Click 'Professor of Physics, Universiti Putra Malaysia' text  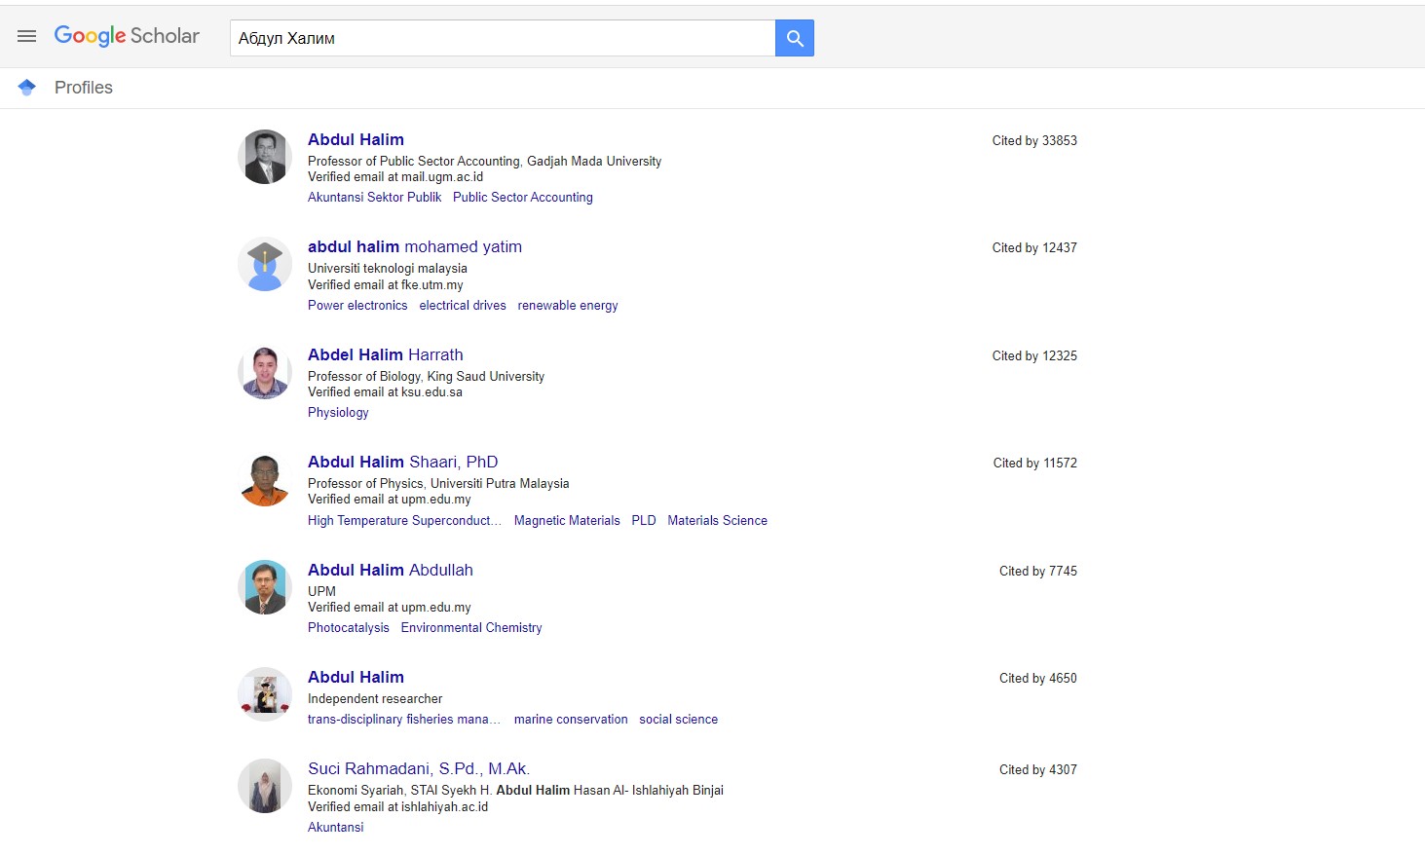tap(438, 483)
